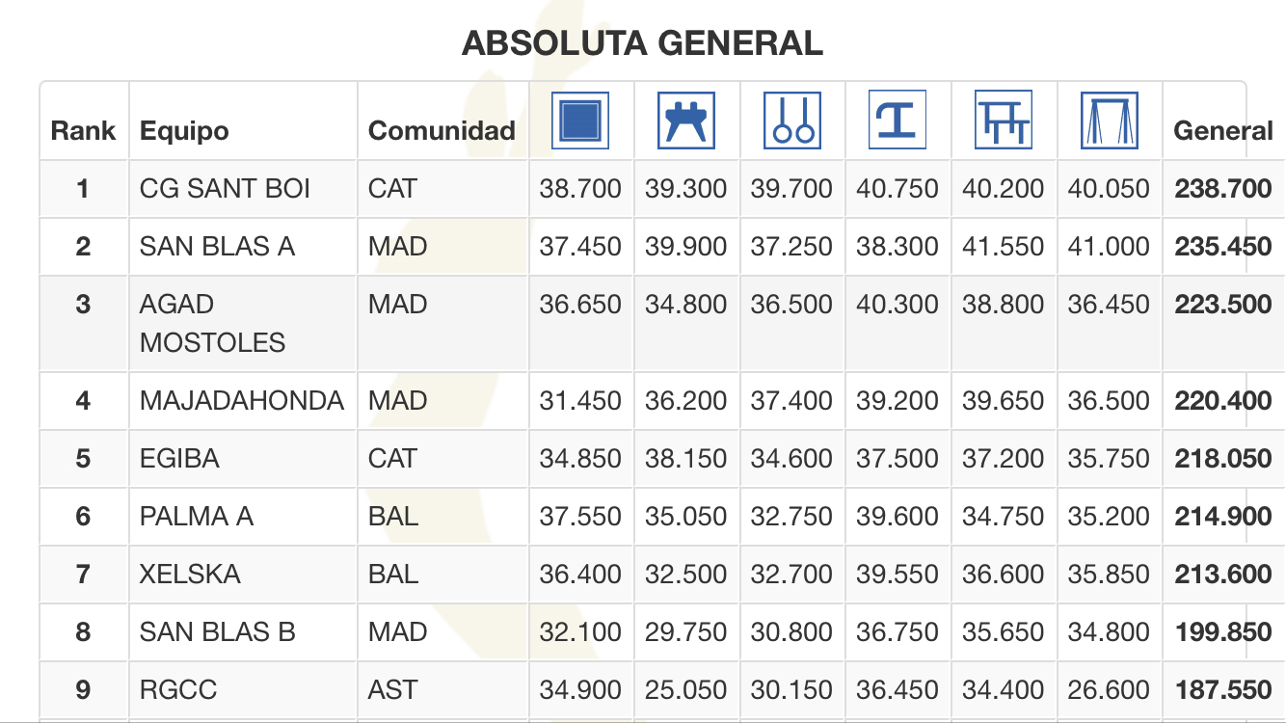Click the Comunidad column header
Screen dimensions: 1286x723
442,131
